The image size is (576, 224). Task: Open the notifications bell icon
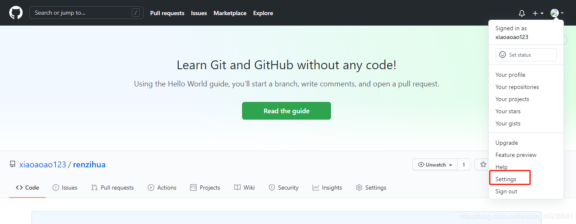click(522, 13)
